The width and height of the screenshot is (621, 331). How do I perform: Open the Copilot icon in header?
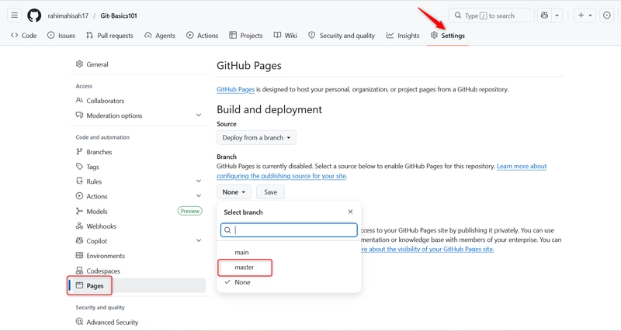point(544,16)
